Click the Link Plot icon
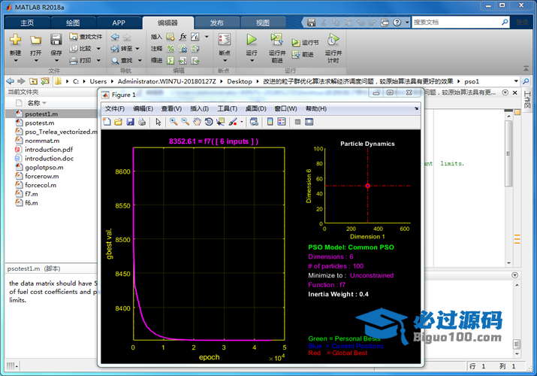Viewport: 537px width, 376px height. click(x=254, y=122)
